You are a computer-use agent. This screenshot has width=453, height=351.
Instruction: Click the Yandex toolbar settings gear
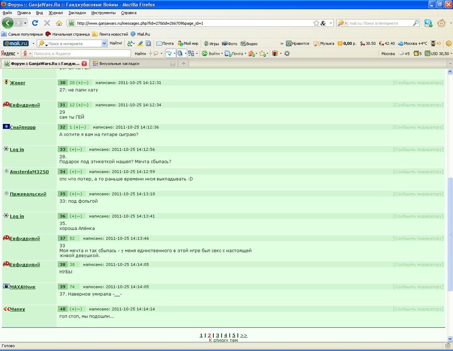tap(287, 53)
